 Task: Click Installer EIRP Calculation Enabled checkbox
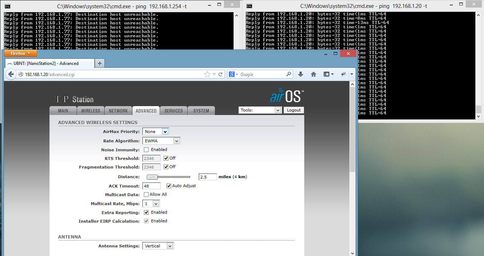point(146,221)
